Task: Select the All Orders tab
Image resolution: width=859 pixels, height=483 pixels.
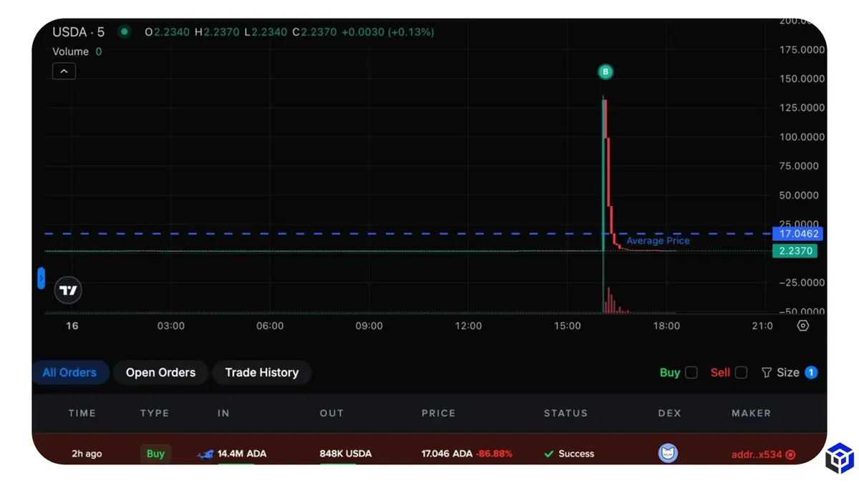Action: point(69,373)
